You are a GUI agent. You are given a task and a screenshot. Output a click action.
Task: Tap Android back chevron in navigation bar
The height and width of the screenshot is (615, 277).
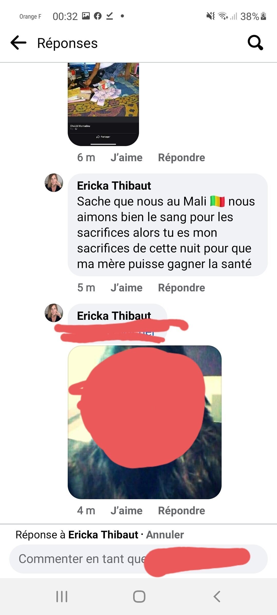[x=217, y=597]
